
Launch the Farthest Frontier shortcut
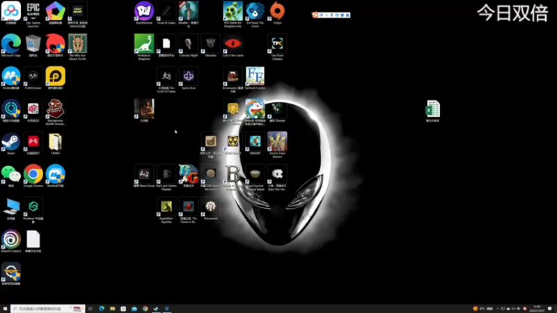[x=255, y=78]
